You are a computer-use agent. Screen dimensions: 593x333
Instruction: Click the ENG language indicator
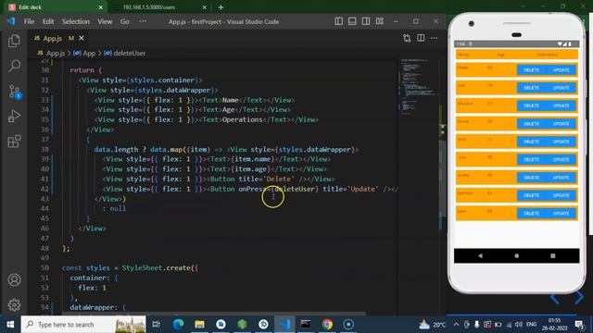point(531,325)
